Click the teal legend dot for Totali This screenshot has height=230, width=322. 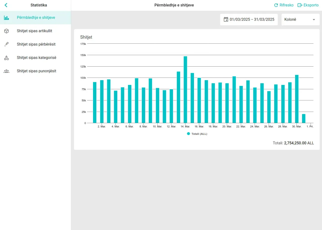[x=188, y=134]
